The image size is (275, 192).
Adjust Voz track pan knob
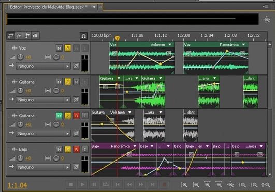point(56,57)
